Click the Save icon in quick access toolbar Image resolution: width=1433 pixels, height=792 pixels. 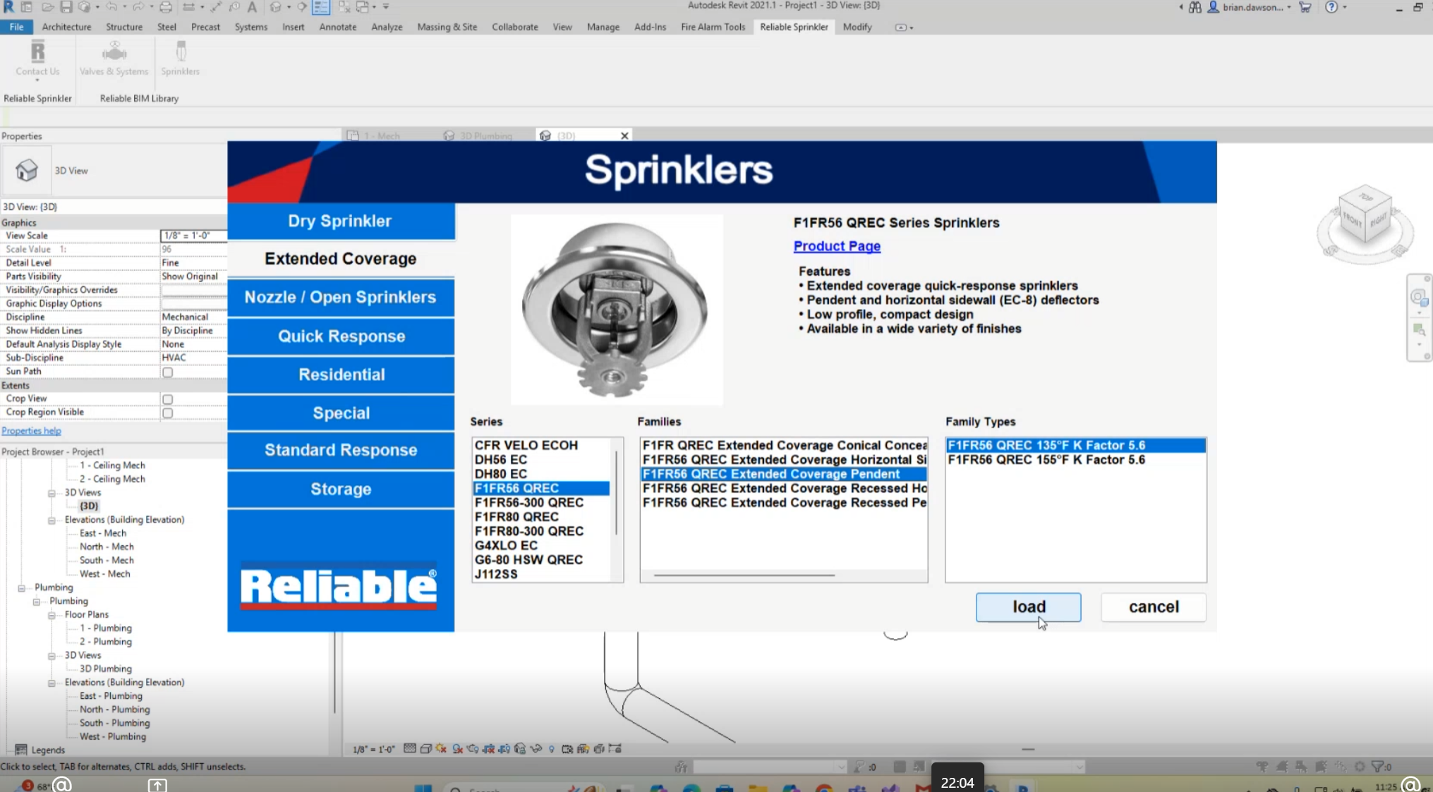click(66, 7)
